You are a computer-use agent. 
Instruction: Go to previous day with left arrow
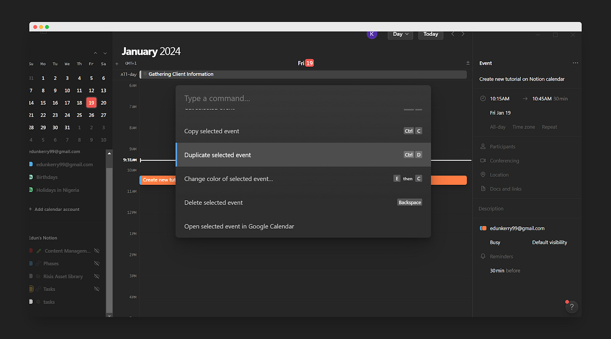[x=452, y=34]
